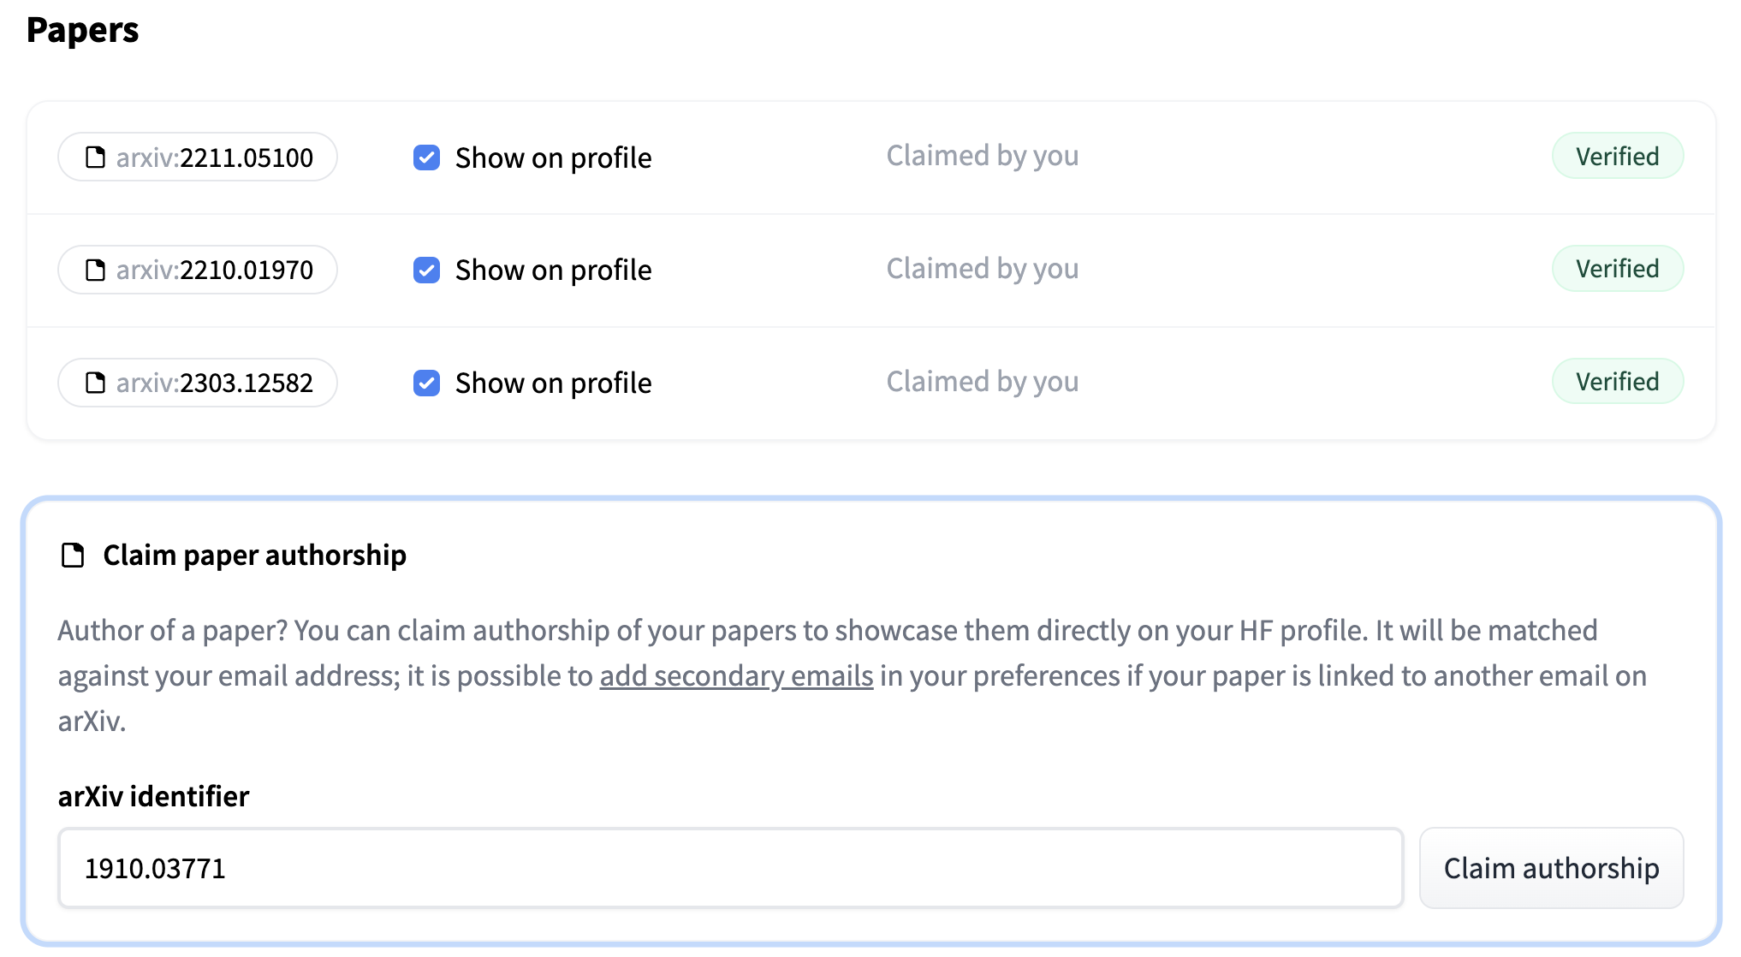This screenshot has height=957, width=1741.
Task: Click the Claim paper authorship document icon
Action: click(74, 556)
